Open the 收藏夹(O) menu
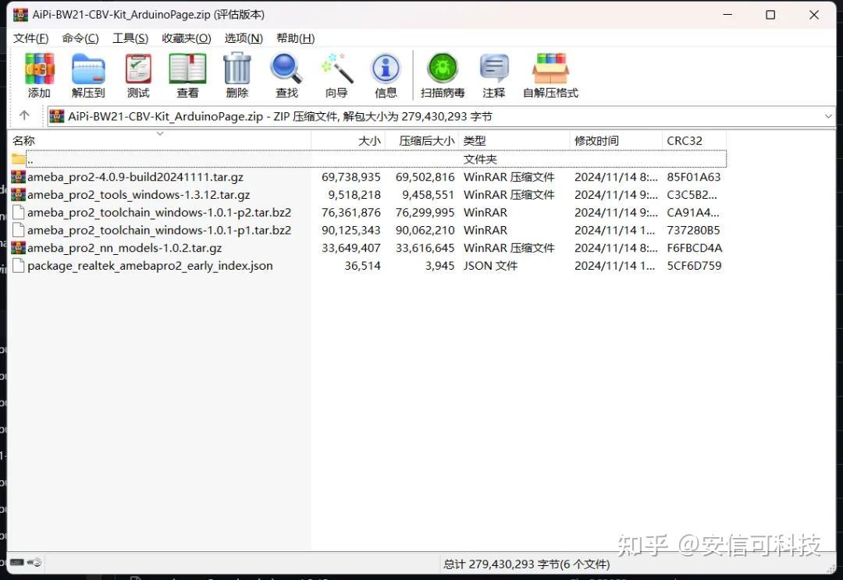 pyautogui.click(x=186, y=38)
